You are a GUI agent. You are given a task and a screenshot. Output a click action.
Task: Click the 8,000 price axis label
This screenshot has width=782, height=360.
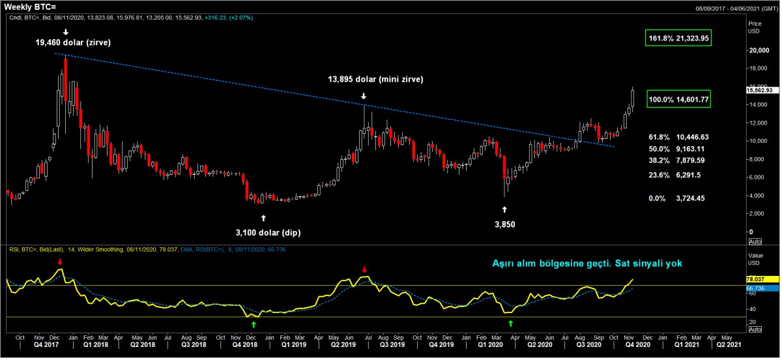756,159
